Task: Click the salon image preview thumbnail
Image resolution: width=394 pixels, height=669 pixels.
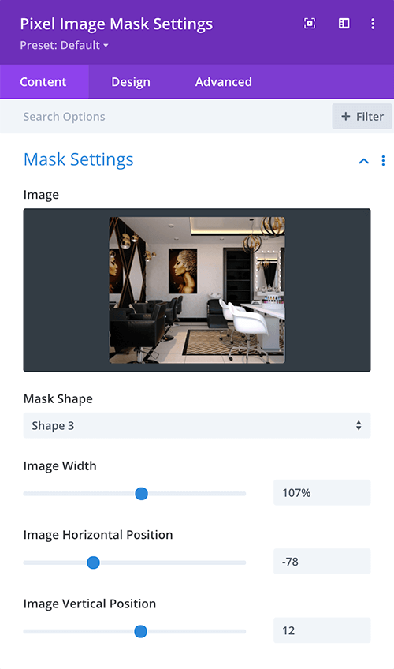Action: (197, 290)
